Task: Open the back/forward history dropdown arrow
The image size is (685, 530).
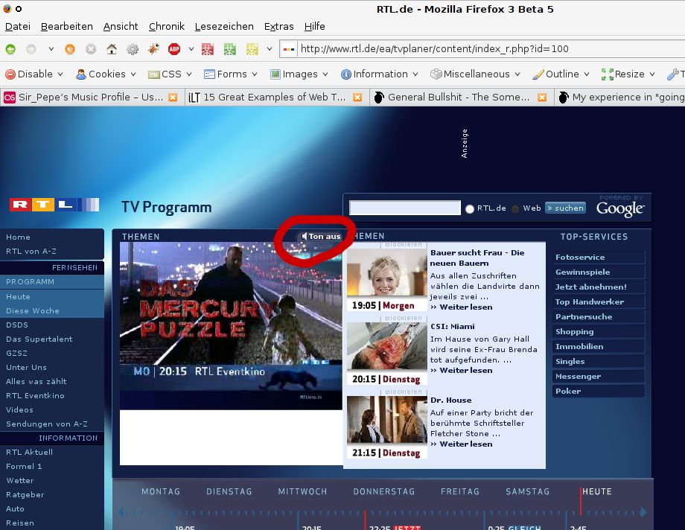Action: [x=51, y=49]
